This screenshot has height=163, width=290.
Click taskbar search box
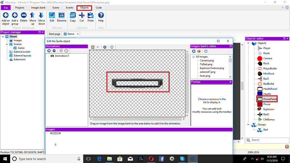(46, 159)
